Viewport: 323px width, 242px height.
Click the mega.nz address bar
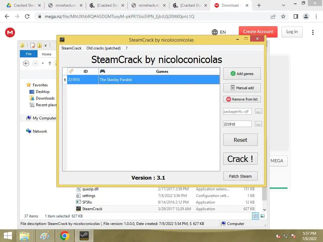coord(120,16)
